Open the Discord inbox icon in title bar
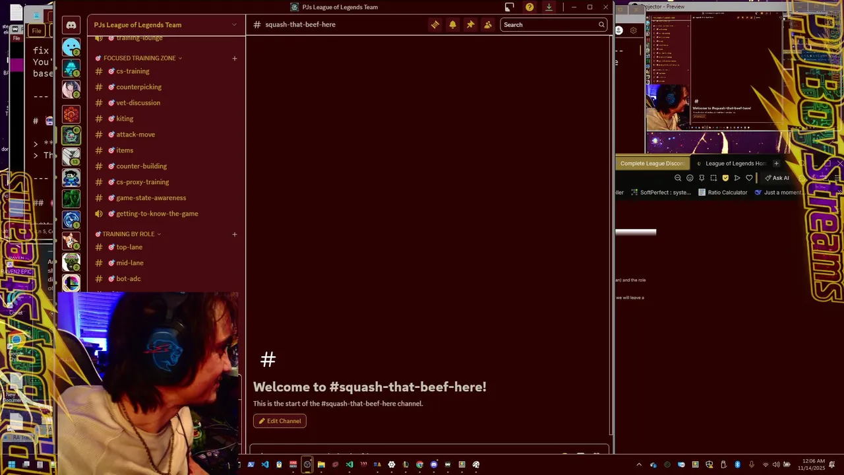Viewport: 844px width, 475px height. (509, 7)
